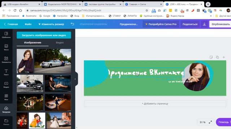Viewport: 231px width, 129px height.
Task: Click the add page plus icon above canvas
Action: [x=224, y=57]
